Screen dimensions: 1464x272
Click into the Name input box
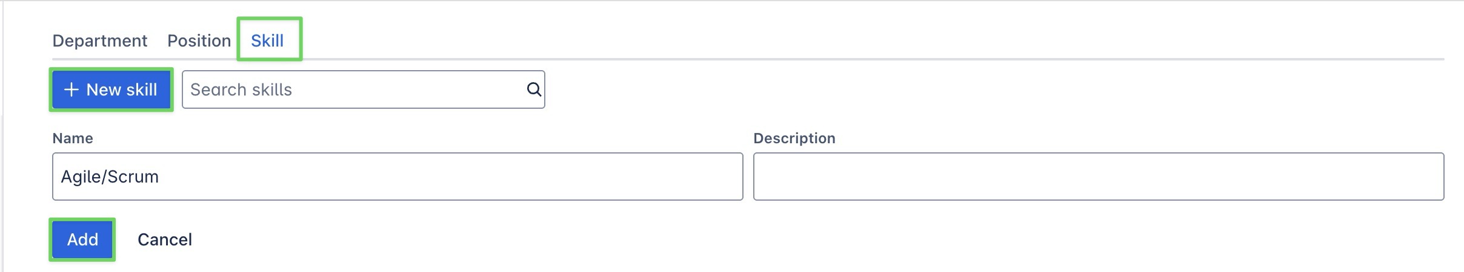click(397, 176)
